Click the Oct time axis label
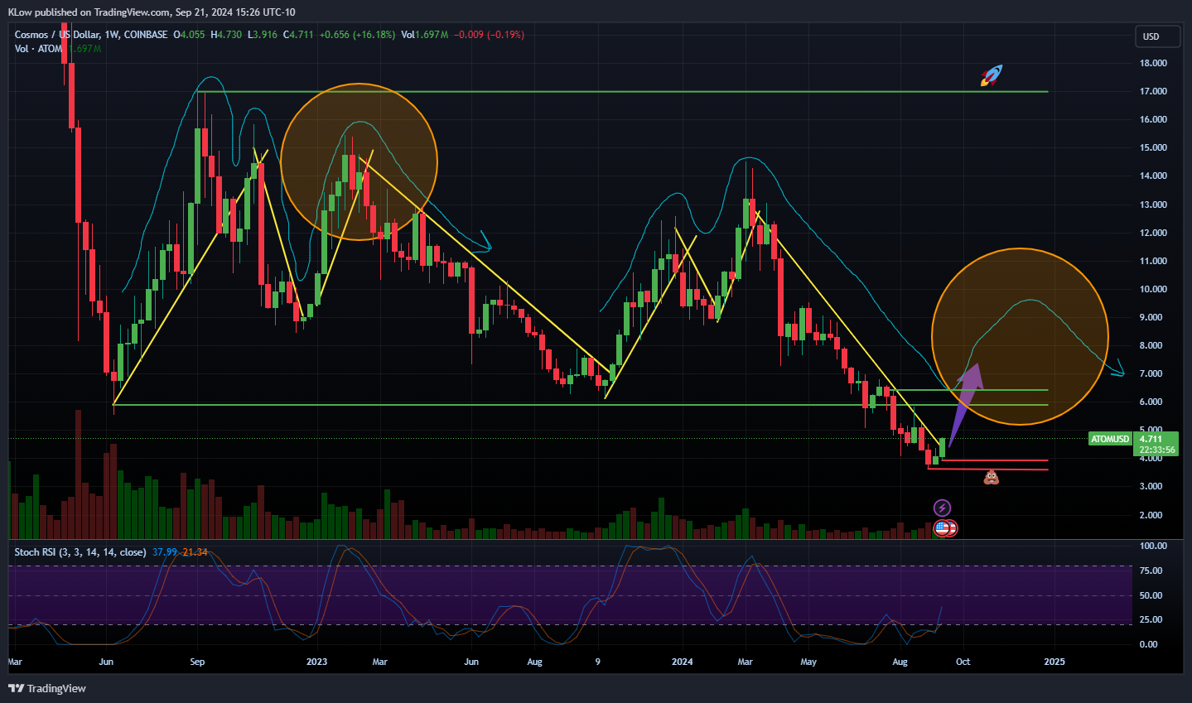1192x703 pixels. coord(963,662)
